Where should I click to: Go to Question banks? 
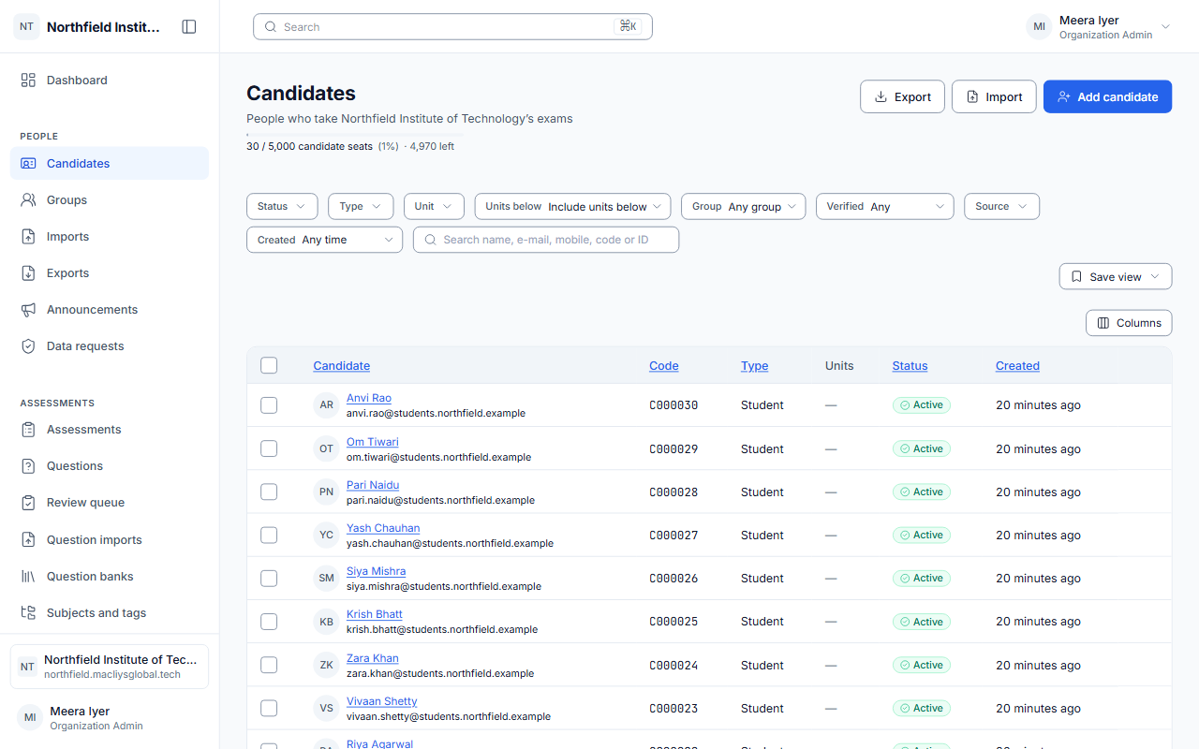[x=110, y=577]
